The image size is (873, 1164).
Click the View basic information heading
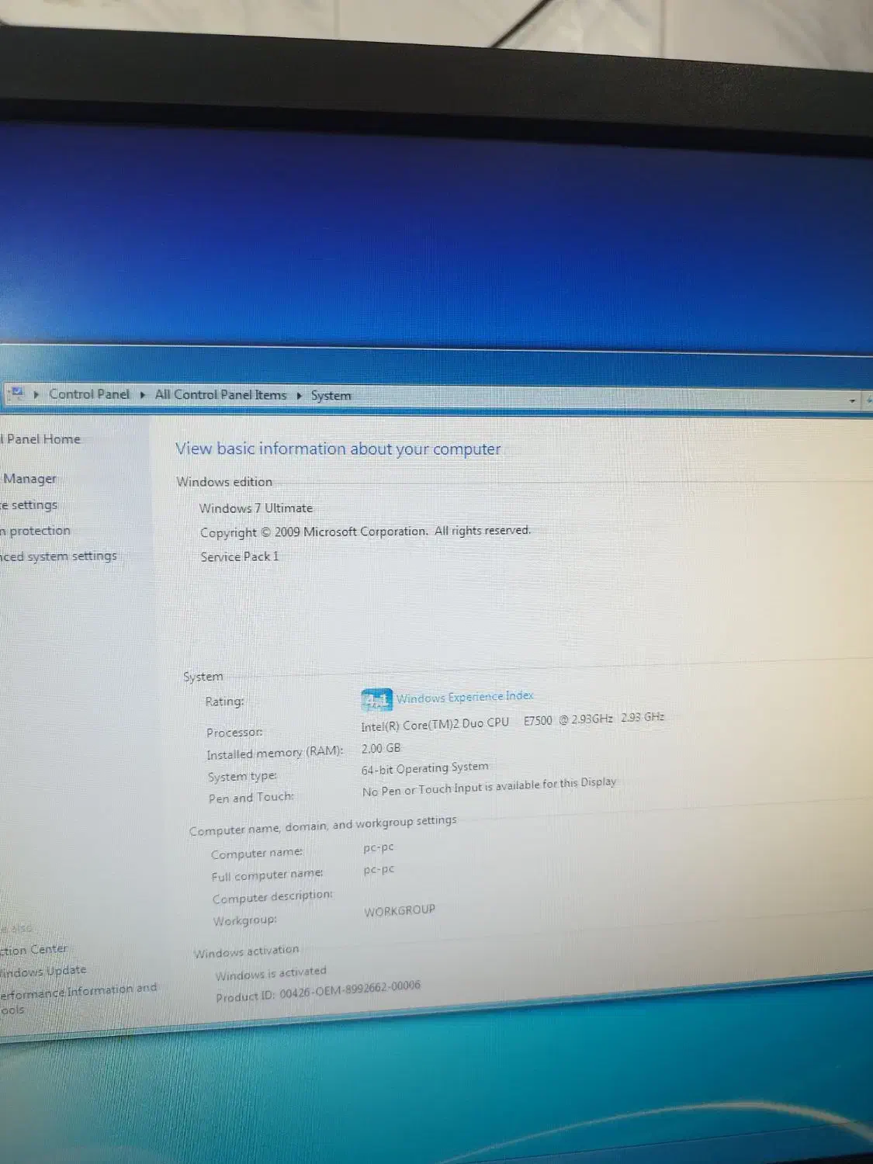[x=338, y=449]
